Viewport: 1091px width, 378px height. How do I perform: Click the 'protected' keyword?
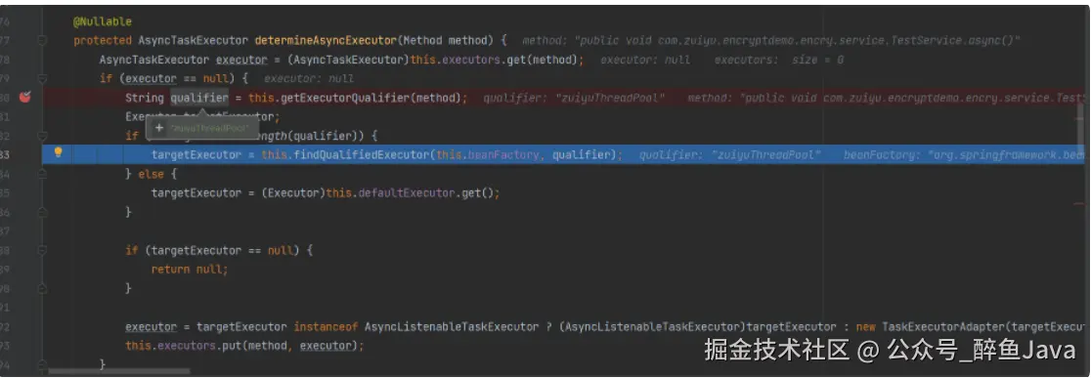coord(103,41)
